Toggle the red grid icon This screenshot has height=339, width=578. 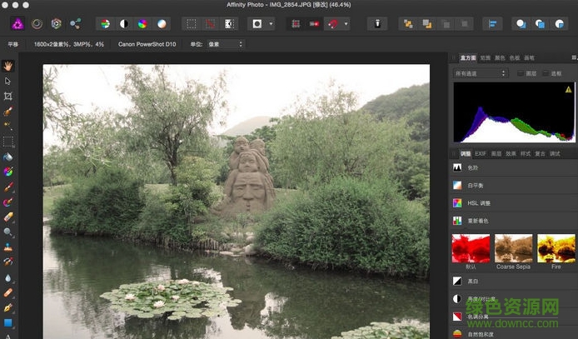(296, 24)
